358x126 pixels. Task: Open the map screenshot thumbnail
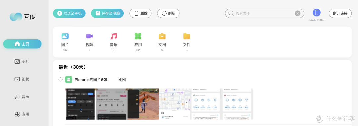coord(175,104)
